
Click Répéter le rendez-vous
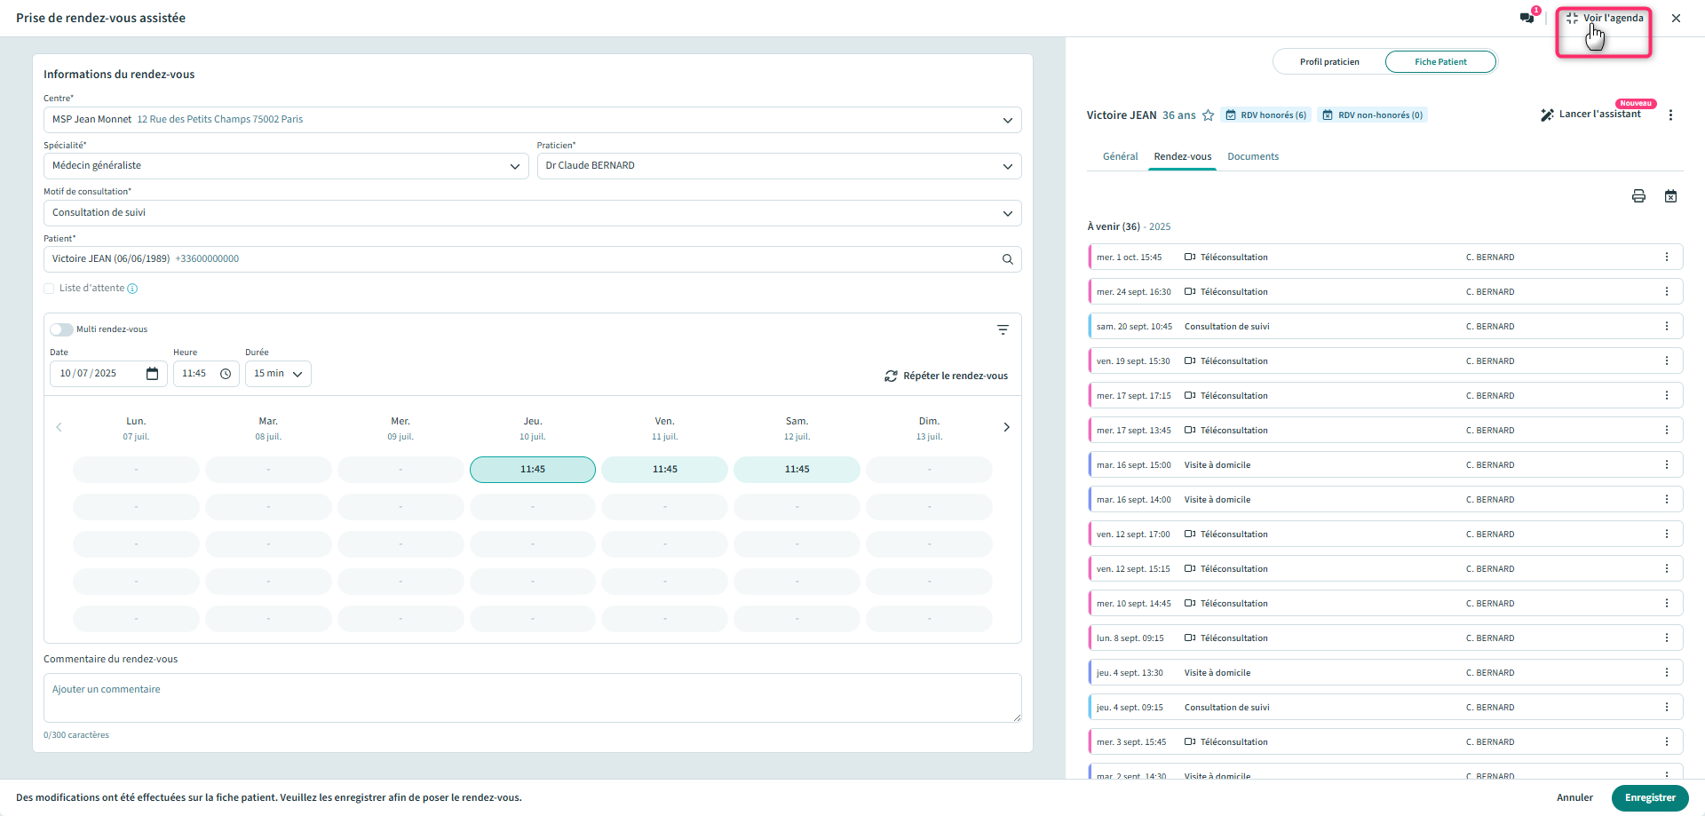click(947, 376)
